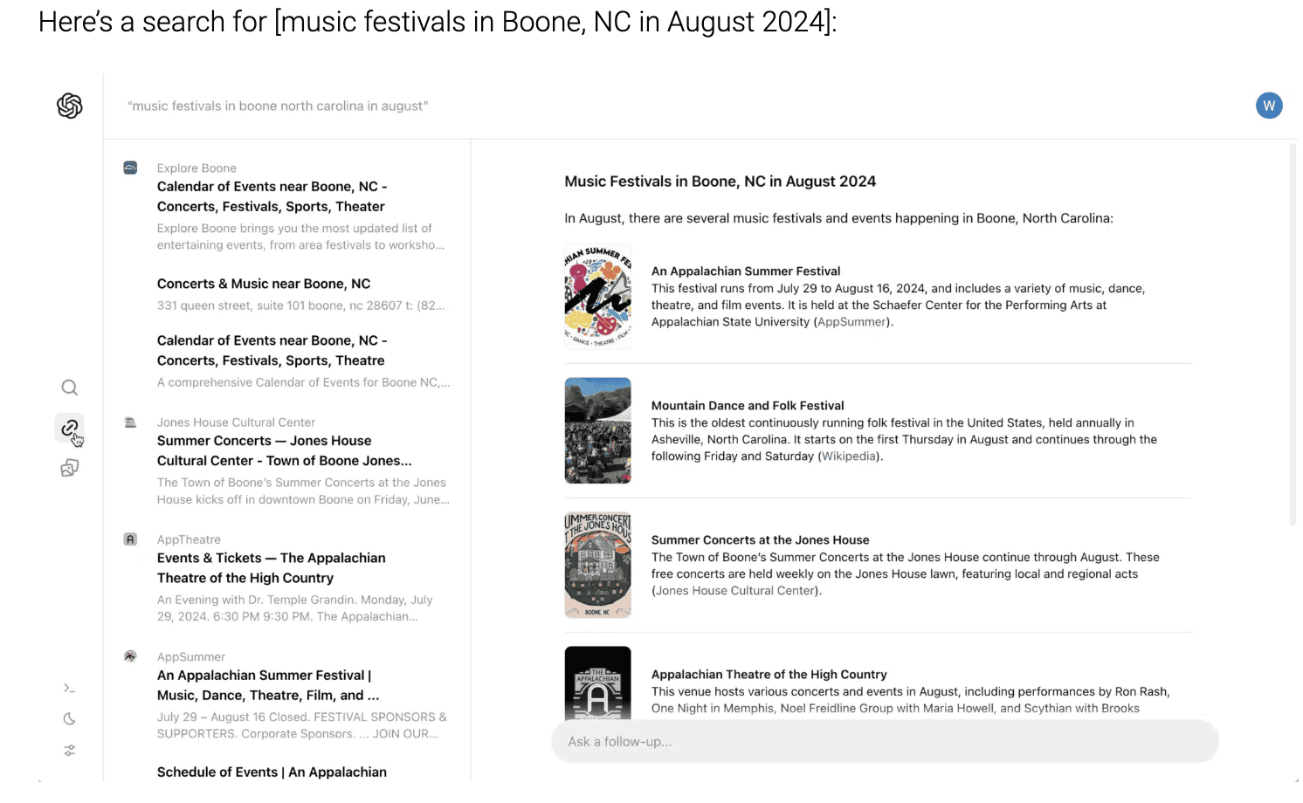Toggle dark mode moon icon
Viewport: 1303px width, 803px height.
click(70, 719)
